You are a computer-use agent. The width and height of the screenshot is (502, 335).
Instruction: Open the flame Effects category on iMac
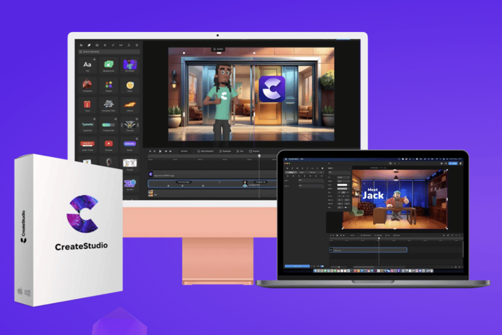pos(129,105)
